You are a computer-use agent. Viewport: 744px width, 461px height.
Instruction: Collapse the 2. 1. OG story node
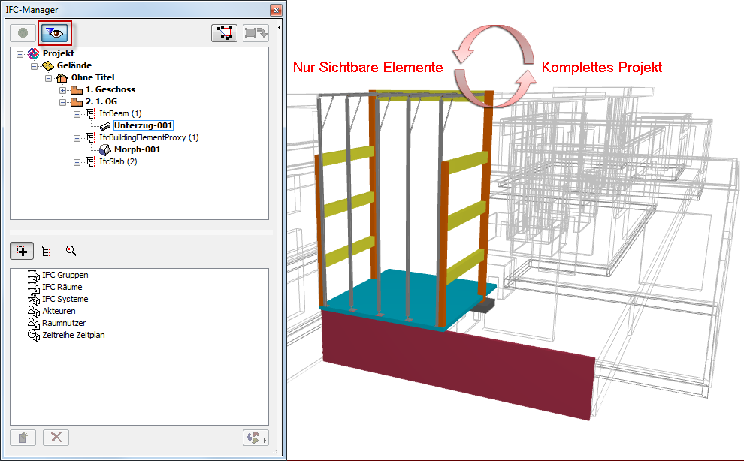(x=62, y=102)
